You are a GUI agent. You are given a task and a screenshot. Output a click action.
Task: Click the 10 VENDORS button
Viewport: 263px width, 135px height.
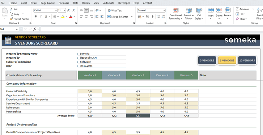tap(247, 60)
